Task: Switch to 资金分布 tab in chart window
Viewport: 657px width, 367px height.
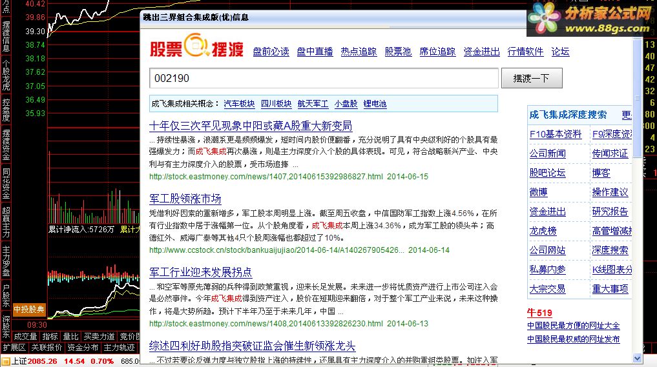Action: [83, 348]
